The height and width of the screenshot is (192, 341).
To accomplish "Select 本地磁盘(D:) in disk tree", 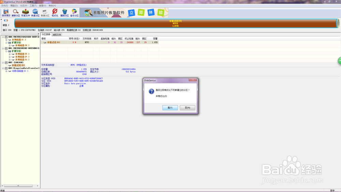I will click(22, 45).
